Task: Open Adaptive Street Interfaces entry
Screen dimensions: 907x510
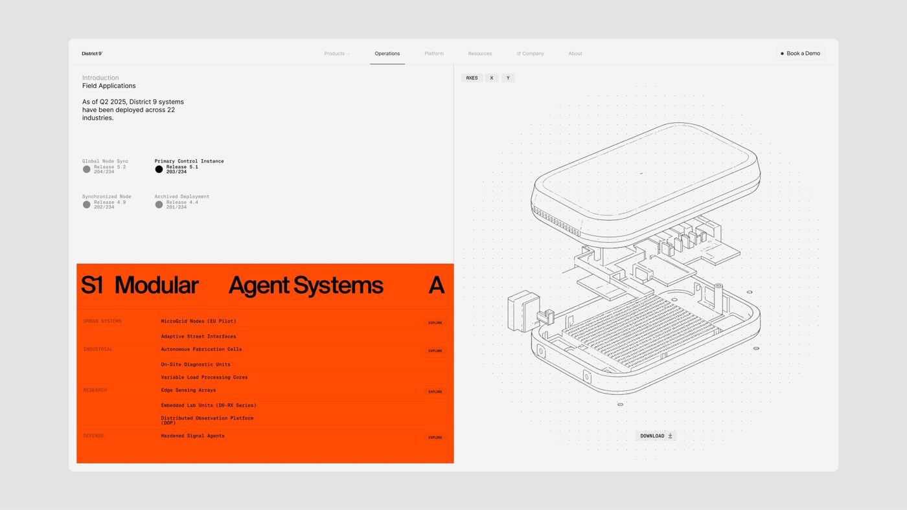Action: pyautogui.click(x=198, y=337)
